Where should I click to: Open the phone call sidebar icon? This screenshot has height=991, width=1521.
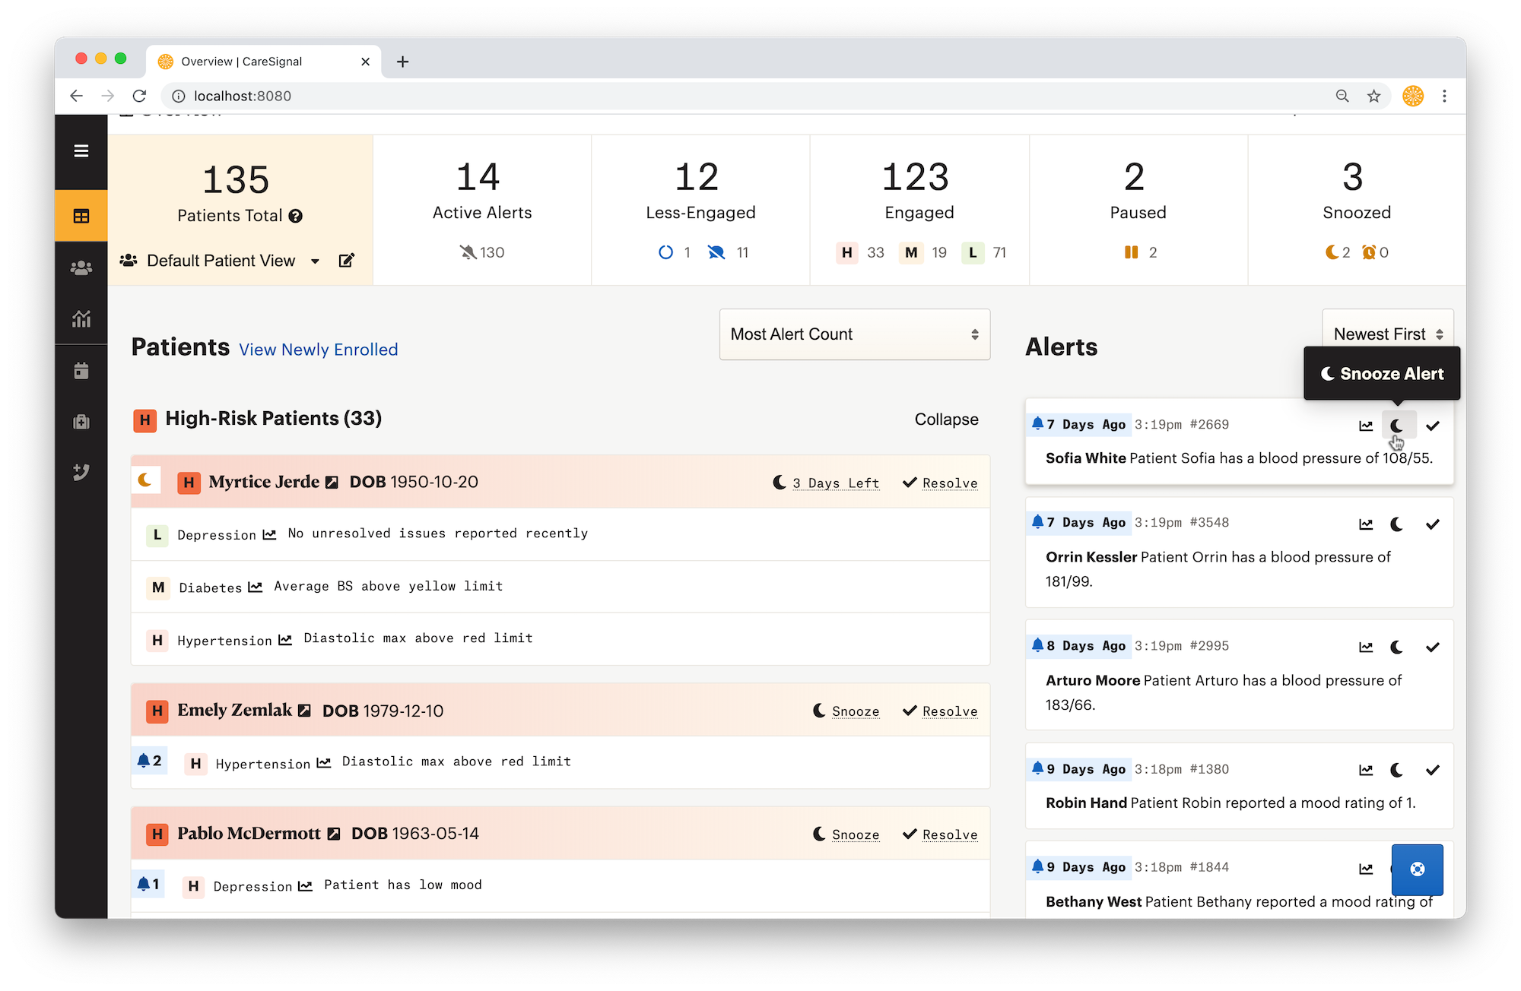click(x=81, y=472)
